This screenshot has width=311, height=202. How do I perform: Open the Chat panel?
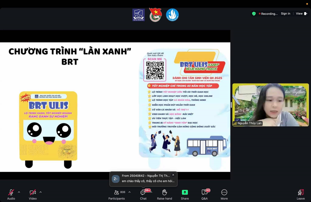[143, 194]
